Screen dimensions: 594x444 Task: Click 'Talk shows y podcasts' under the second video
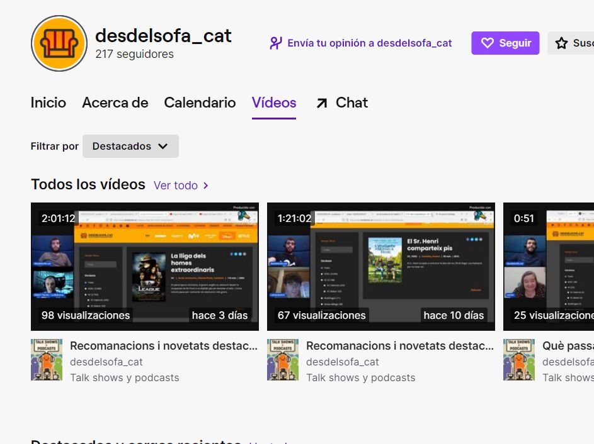coord(361,378)
